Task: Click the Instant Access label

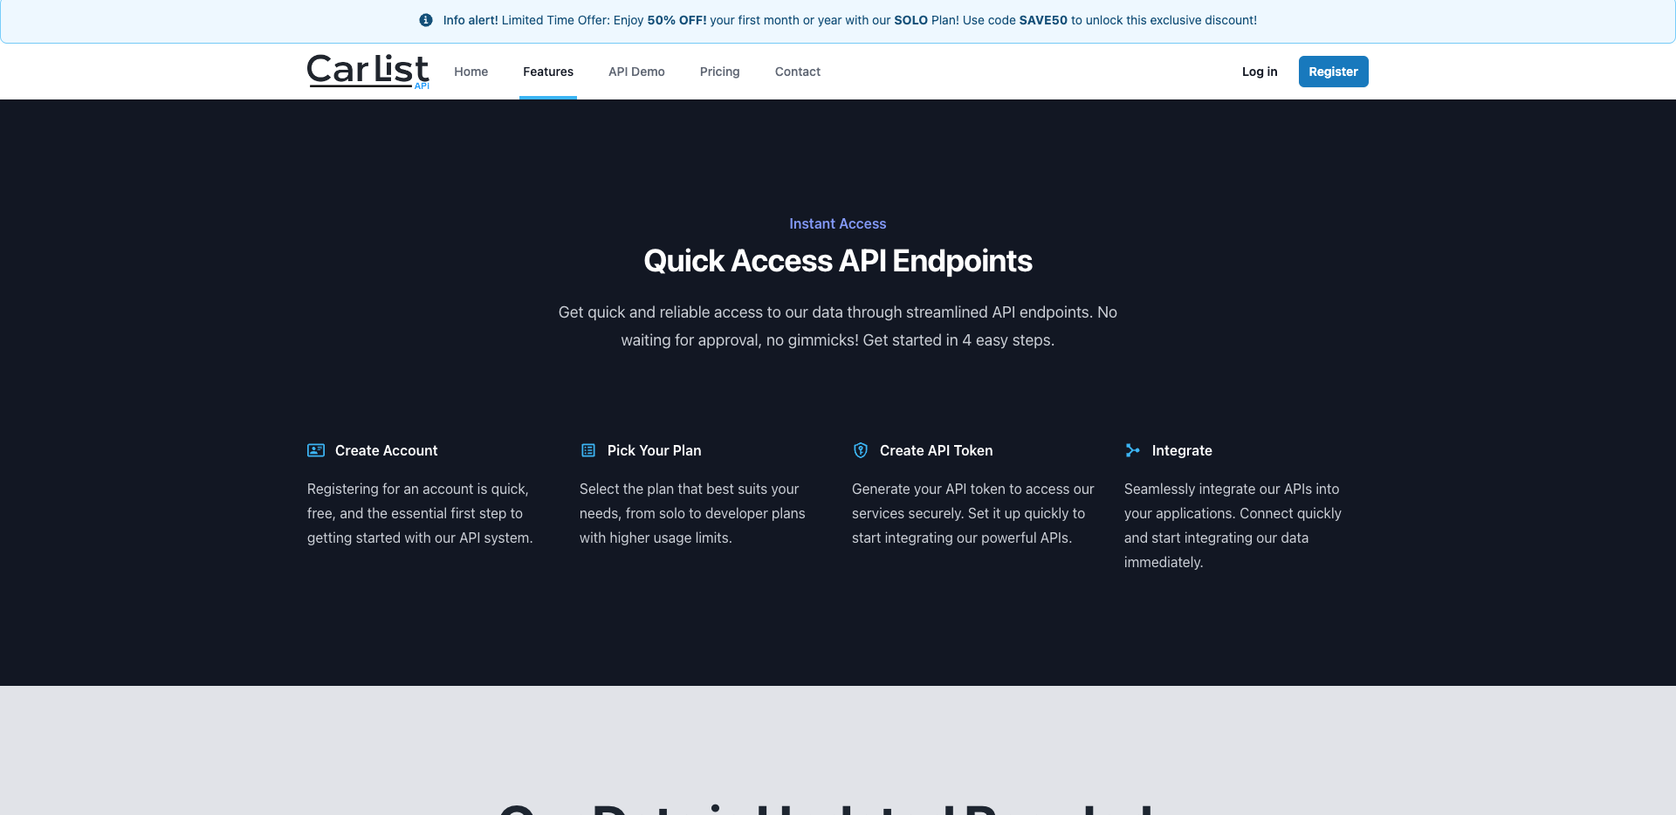Action: 837,223
